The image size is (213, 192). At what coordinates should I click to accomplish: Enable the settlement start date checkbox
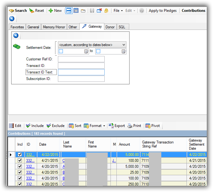[x=61, y=51]
